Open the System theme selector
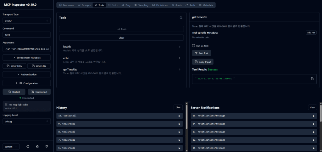 (11, 146)
